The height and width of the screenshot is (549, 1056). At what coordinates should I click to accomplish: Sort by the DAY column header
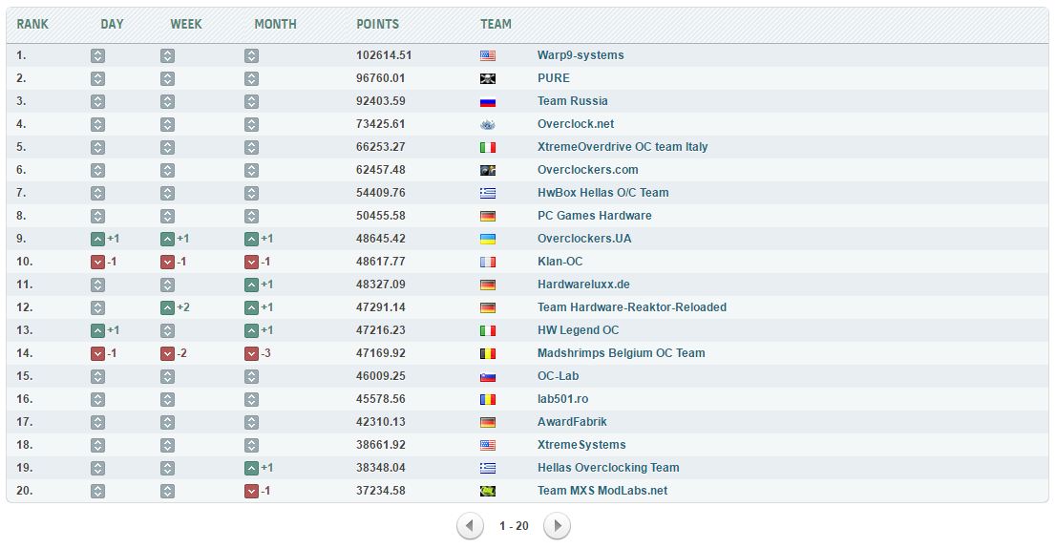click(112, 24)
